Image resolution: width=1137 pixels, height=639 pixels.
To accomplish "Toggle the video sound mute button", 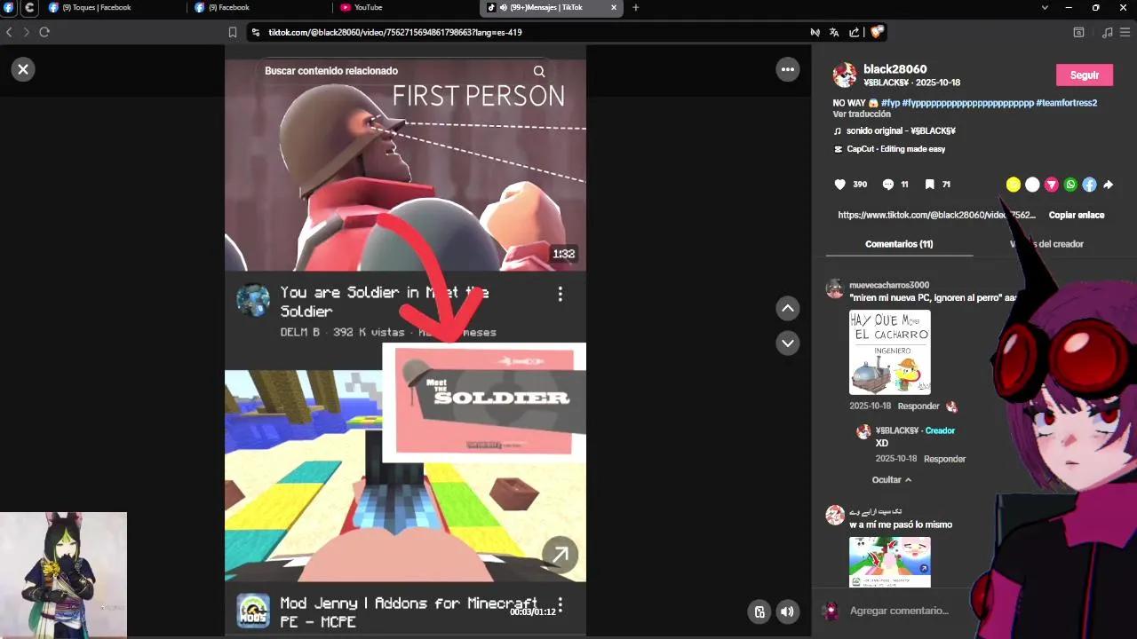I will tap(787, 611).
